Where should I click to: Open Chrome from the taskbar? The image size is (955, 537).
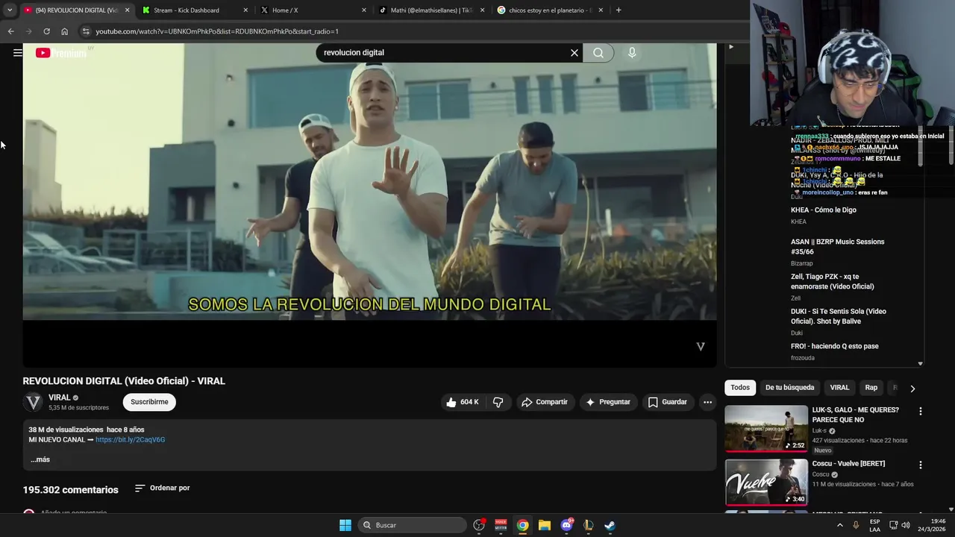[523, 525]
